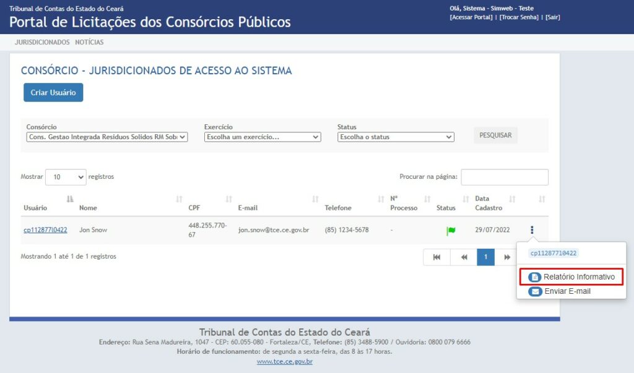Go to first page pagination icon

[436, 257]
